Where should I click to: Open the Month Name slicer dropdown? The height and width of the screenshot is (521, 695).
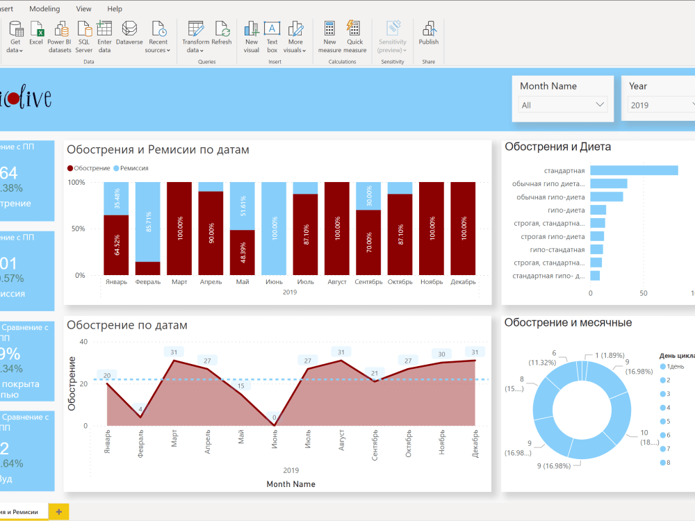[x=599, y=104]
